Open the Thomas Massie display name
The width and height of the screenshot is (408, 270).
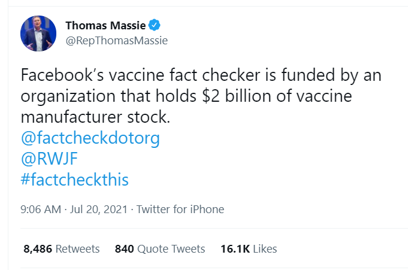pos(106,26)
